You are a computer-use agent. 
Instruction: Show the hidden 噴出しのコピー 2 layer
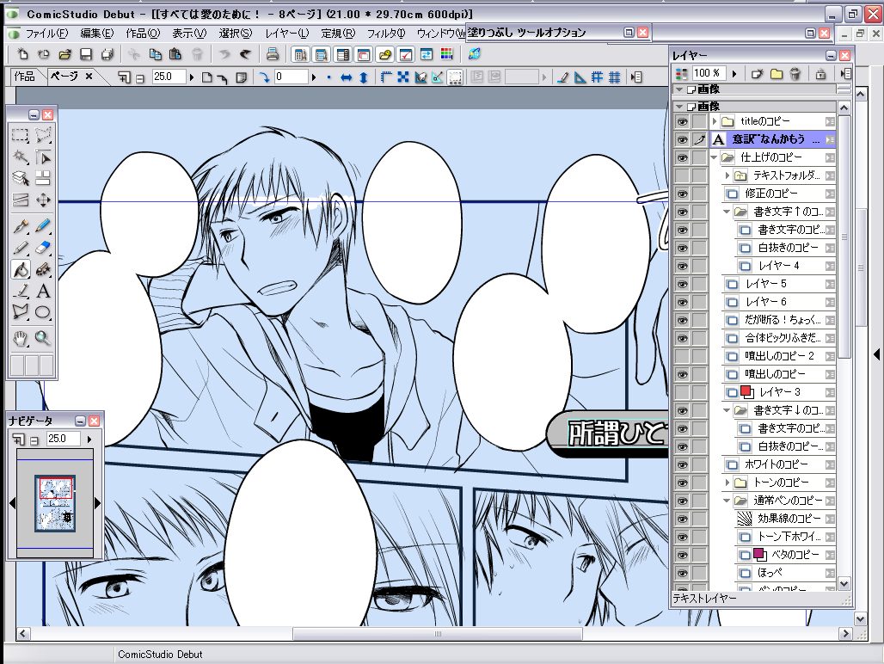(682, 356)
